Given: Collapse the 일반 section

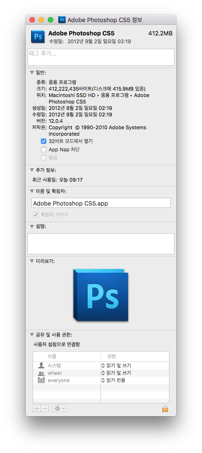Looking at the screenshot, I should pos(32,73).
